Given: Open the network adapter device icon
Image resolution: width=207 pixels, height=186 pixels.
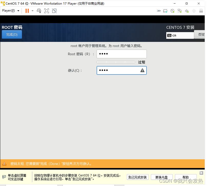Looking at the screenshot, I should (180, 11).
